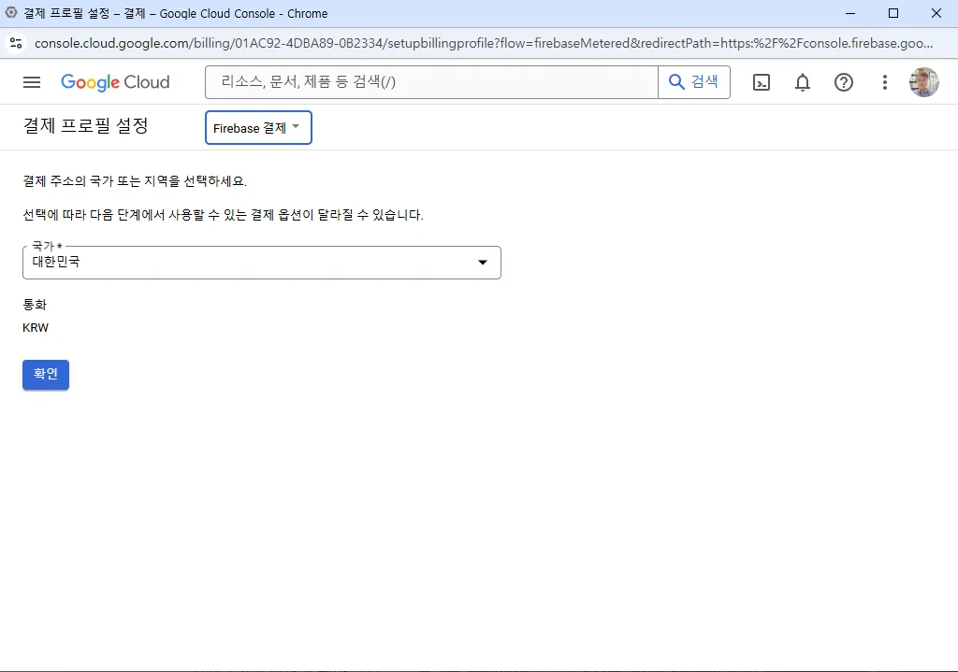Activate Cloud Shell terminal icon
Image resolution: width=958 pixels, height=672 pixels.
(x=762, y=82)
